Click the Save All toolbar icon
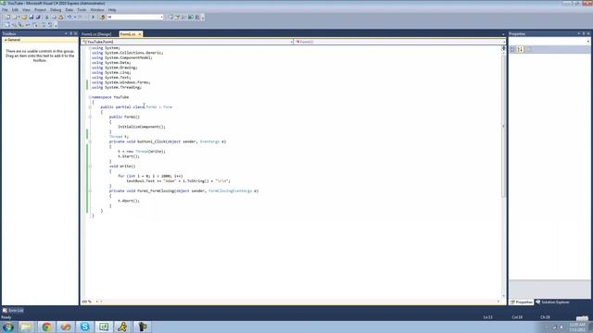 (38, 17)
